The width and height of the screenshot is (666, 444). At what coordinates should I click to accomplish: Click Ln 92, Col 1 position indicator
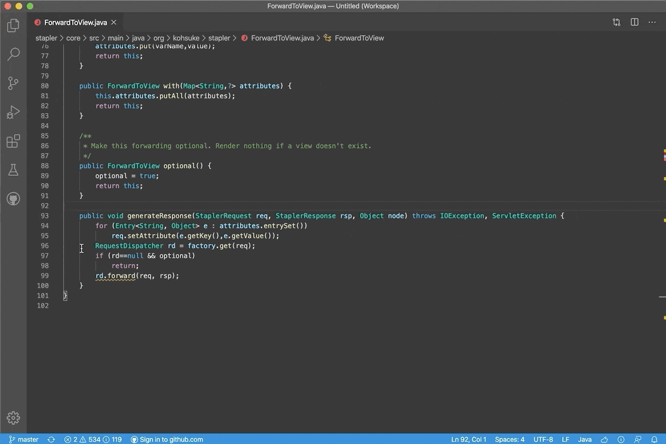(468, 440)
